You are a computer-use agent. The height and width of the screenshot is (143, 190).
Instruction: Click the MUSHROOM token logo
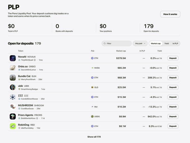[13, 107]
